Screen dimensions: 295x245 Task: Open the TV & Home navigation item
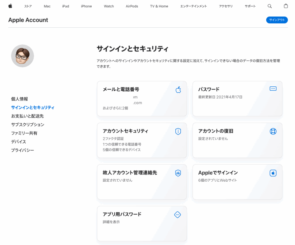159,6
